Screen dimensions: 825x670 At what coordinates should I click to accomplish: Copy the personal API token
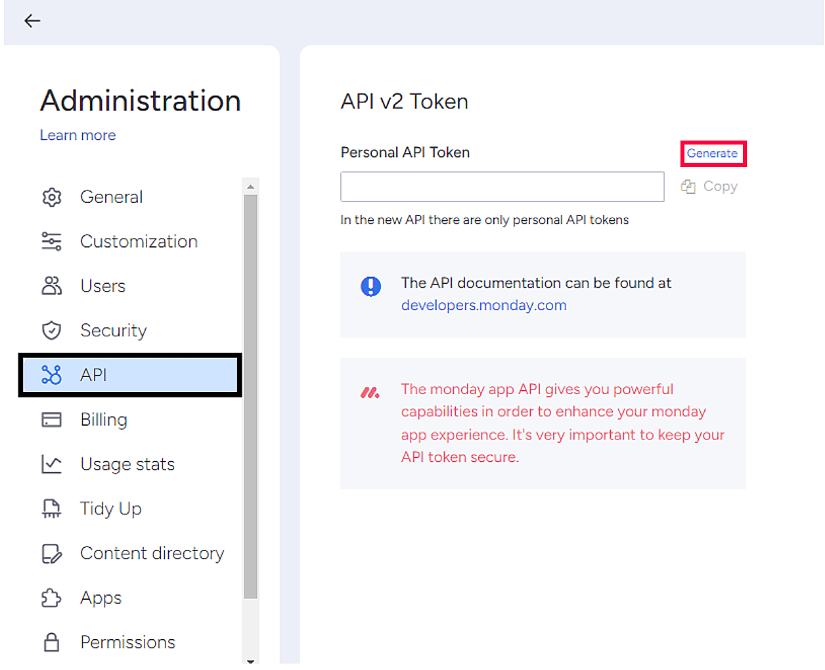[x=710, y=187]
